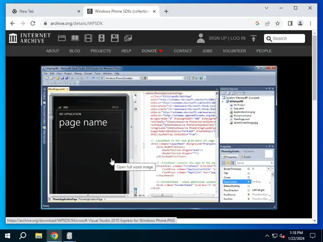Bookmark this tab with star icon
323x242 pixels.
(x=278, y=23)
